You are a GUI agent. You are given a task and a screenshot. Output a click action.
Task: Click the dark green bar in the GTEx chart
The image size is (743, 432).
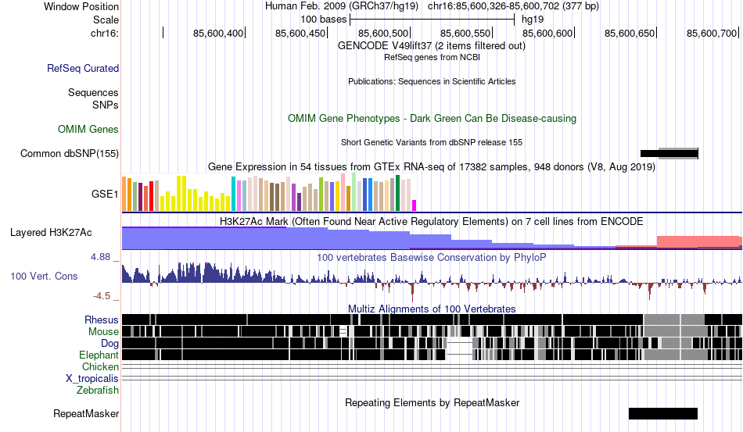(398, 193)
